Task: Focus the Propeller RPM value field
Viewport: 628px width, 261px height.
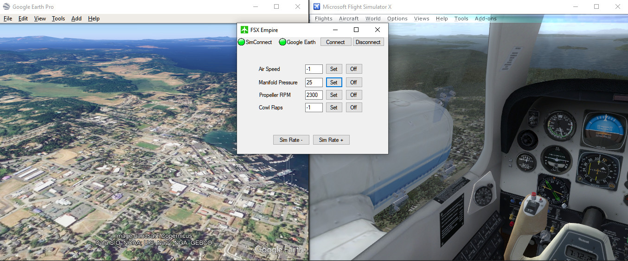Action: click(x=314, y=95)
